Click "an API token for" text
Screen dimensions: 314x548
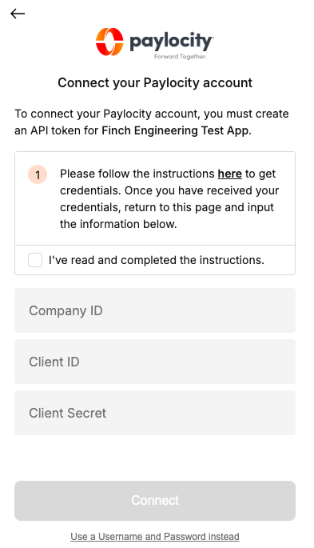pos(57,130)
